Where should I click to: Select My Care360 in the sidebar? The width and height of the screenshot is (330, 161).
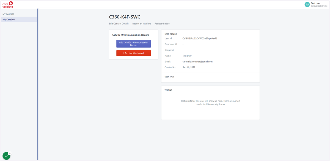pyautogui.click(x=19, y=19)
